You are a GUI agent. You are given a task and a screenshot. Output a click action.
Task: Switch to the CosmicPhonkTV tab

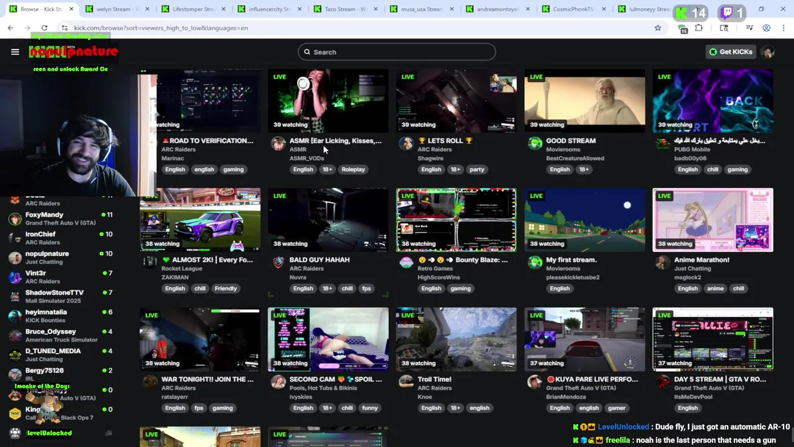576,9
